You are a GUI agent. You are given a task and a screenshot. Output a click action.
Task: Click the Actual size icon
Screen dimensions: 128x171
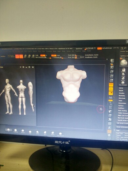[112, 76]
